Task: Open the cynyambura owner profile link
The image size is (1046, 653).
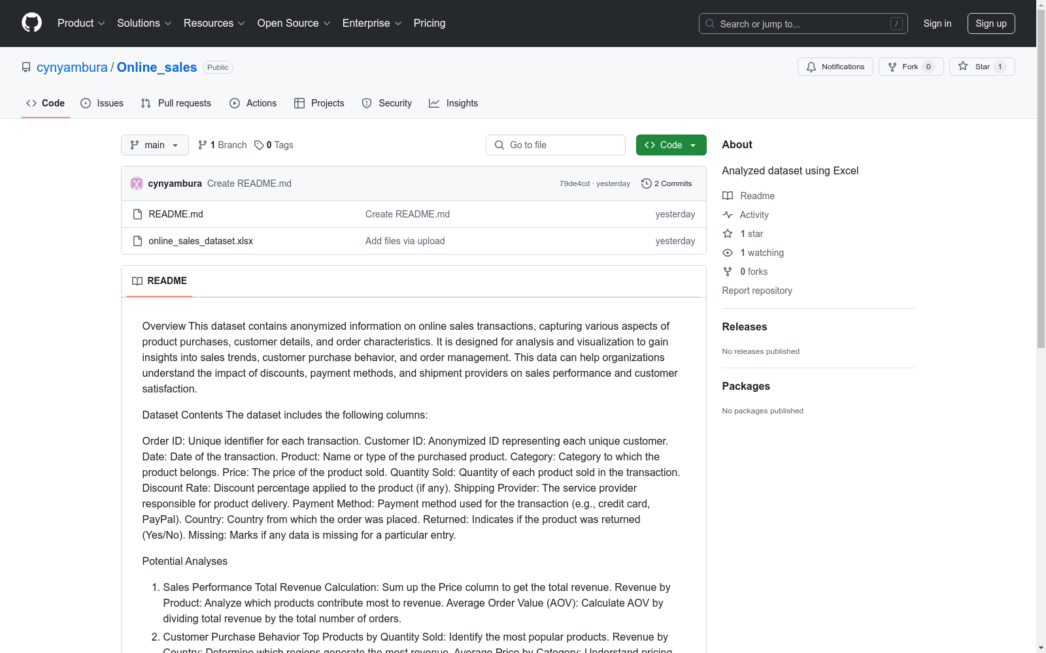Action: tap(72, 67)
